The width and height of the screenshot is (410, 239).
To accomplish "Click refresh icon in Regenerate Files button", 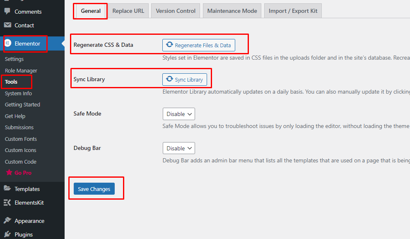I will [169, 44].
